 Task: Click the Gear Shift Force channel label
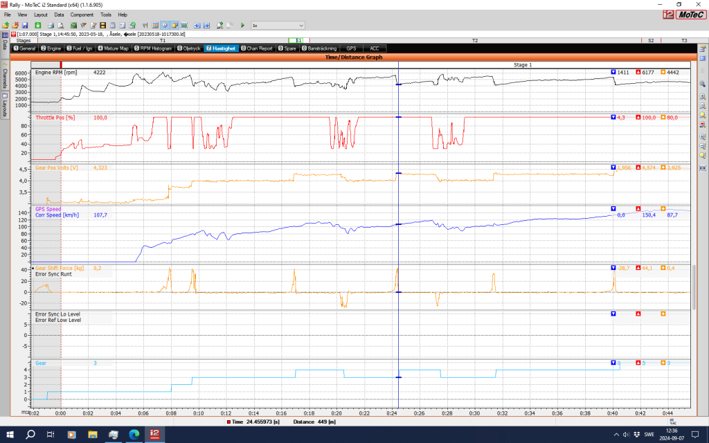60,268
